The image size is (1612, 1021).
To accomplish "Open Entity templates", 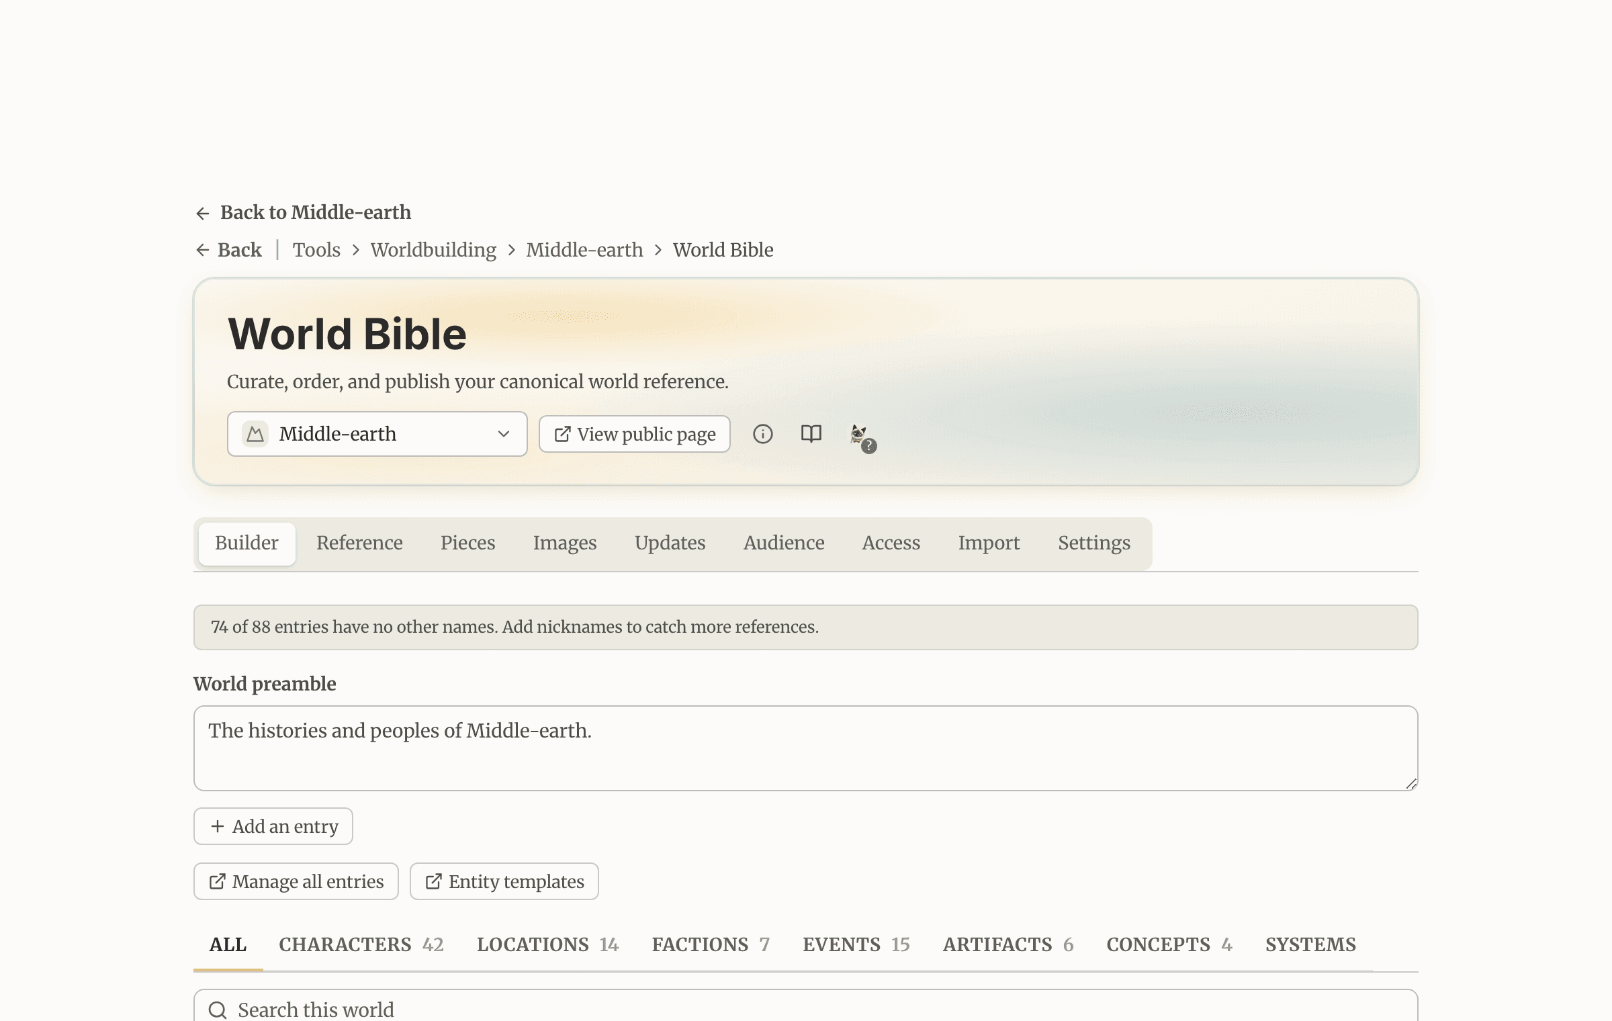I will point(504,881).
